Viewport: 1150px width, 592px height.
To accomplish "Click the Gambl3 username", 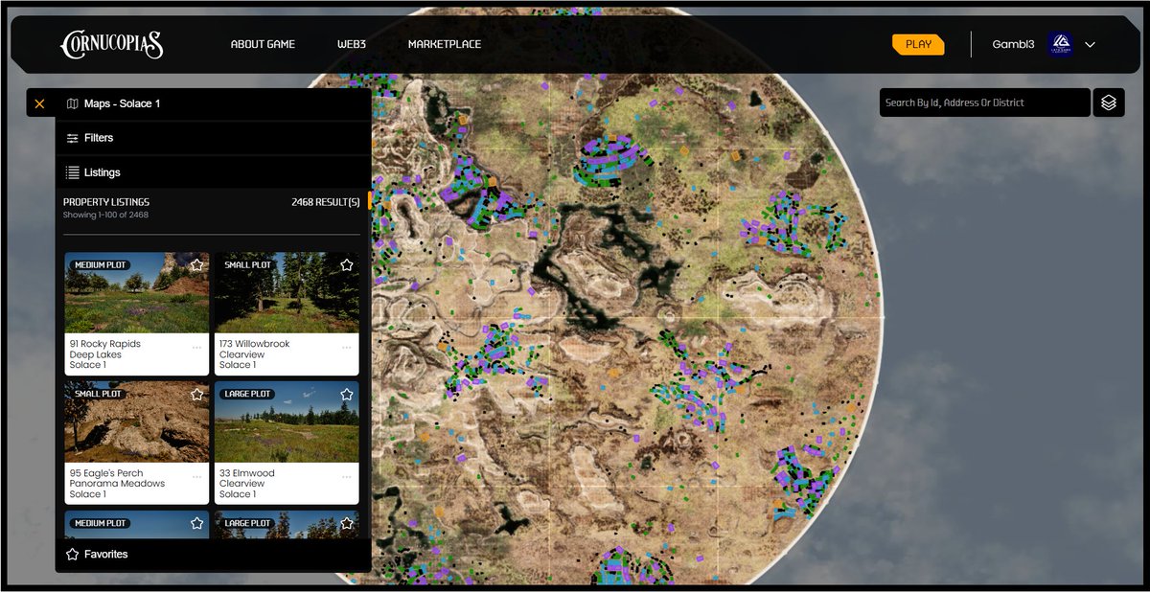I will (1013, 44).
